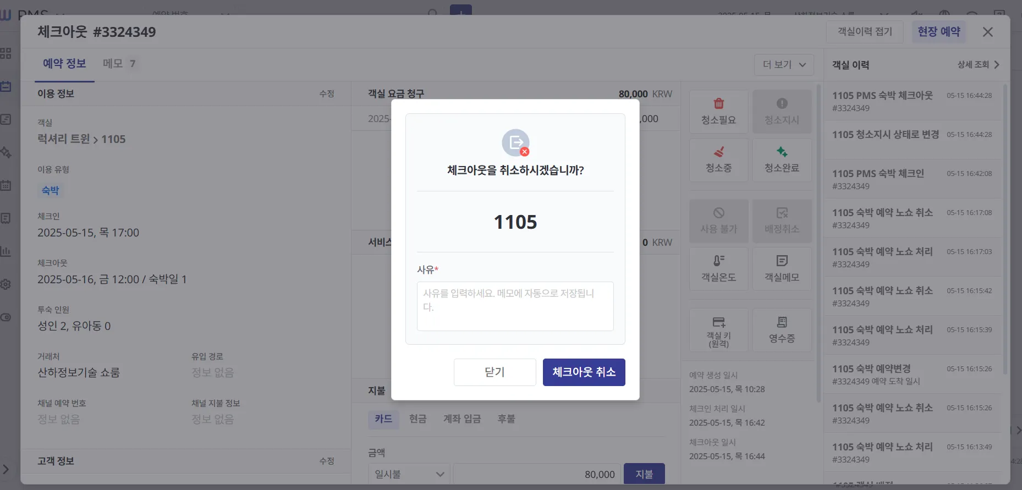The height and width of the screenshot is (490, 1022).
Task: Click the 금액 amount field showing 80,000
Action: pos(537,474)
